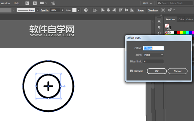Select the green swatch
194x121 pixels.
(x=184, y=33)
